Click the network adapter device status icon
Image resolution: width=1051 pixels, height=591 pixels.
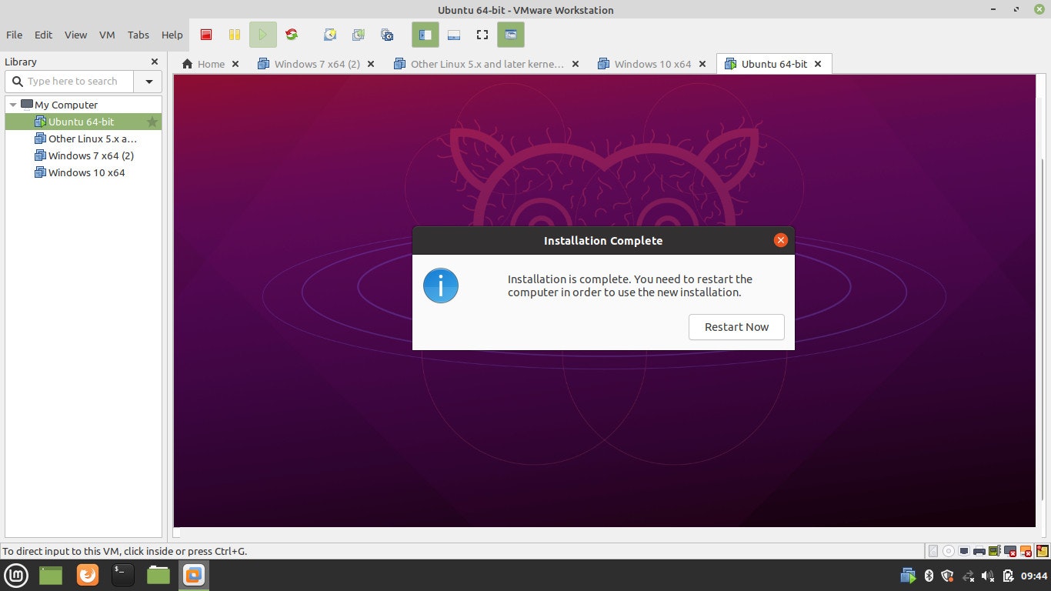coord(964,551)
